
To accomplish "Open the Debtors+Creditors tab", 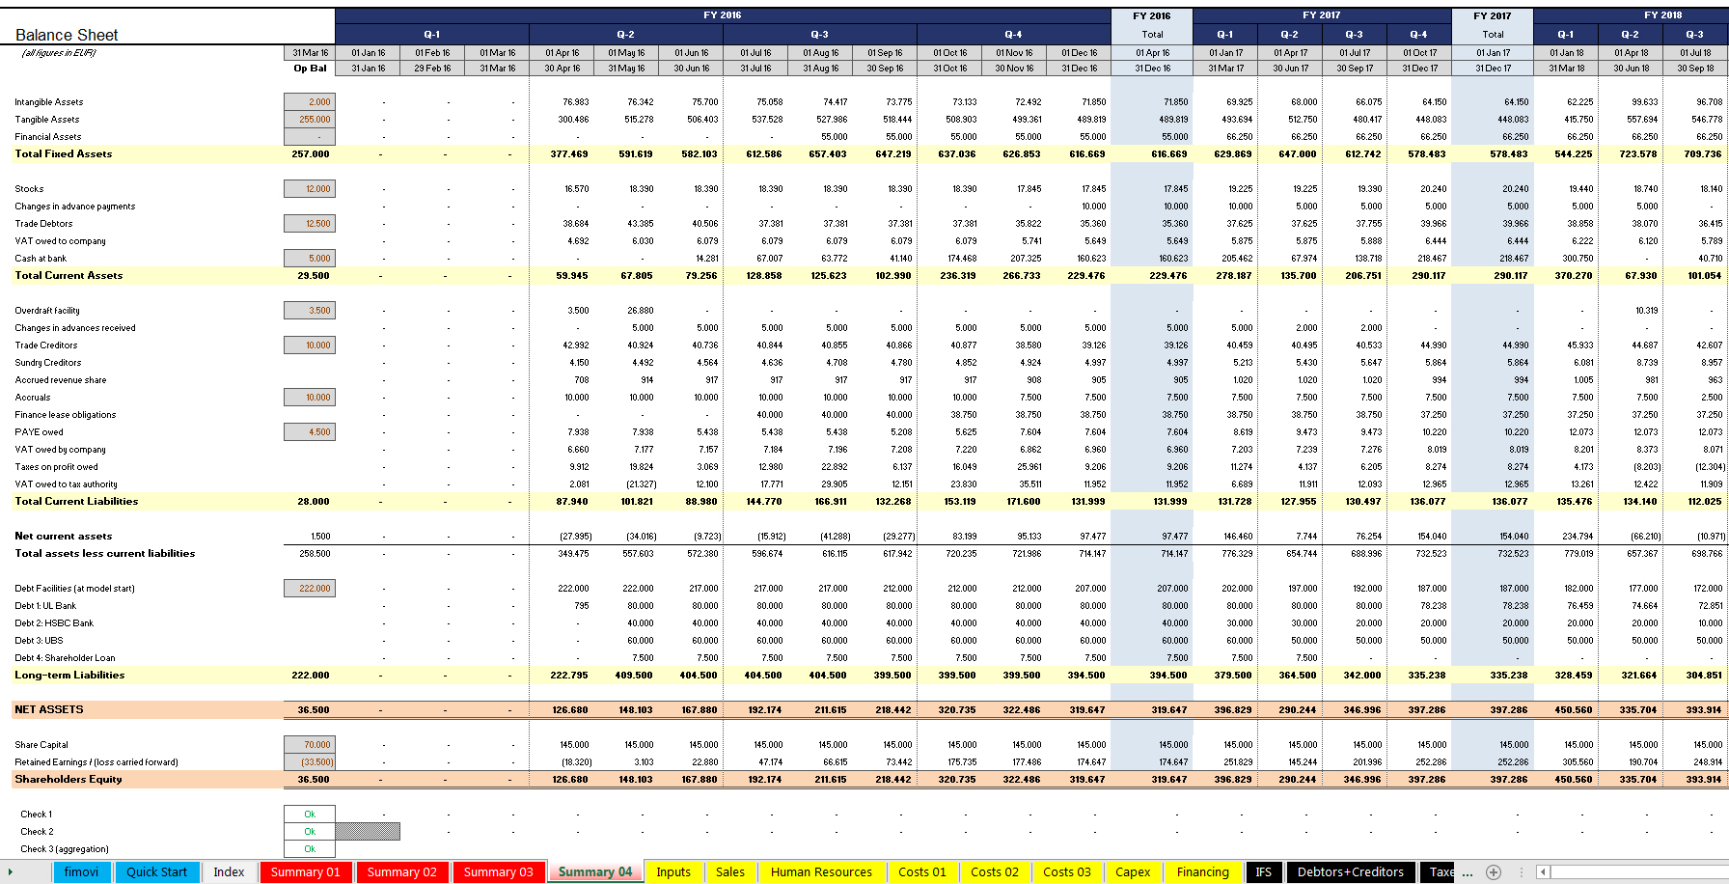I will point(1350,872).
